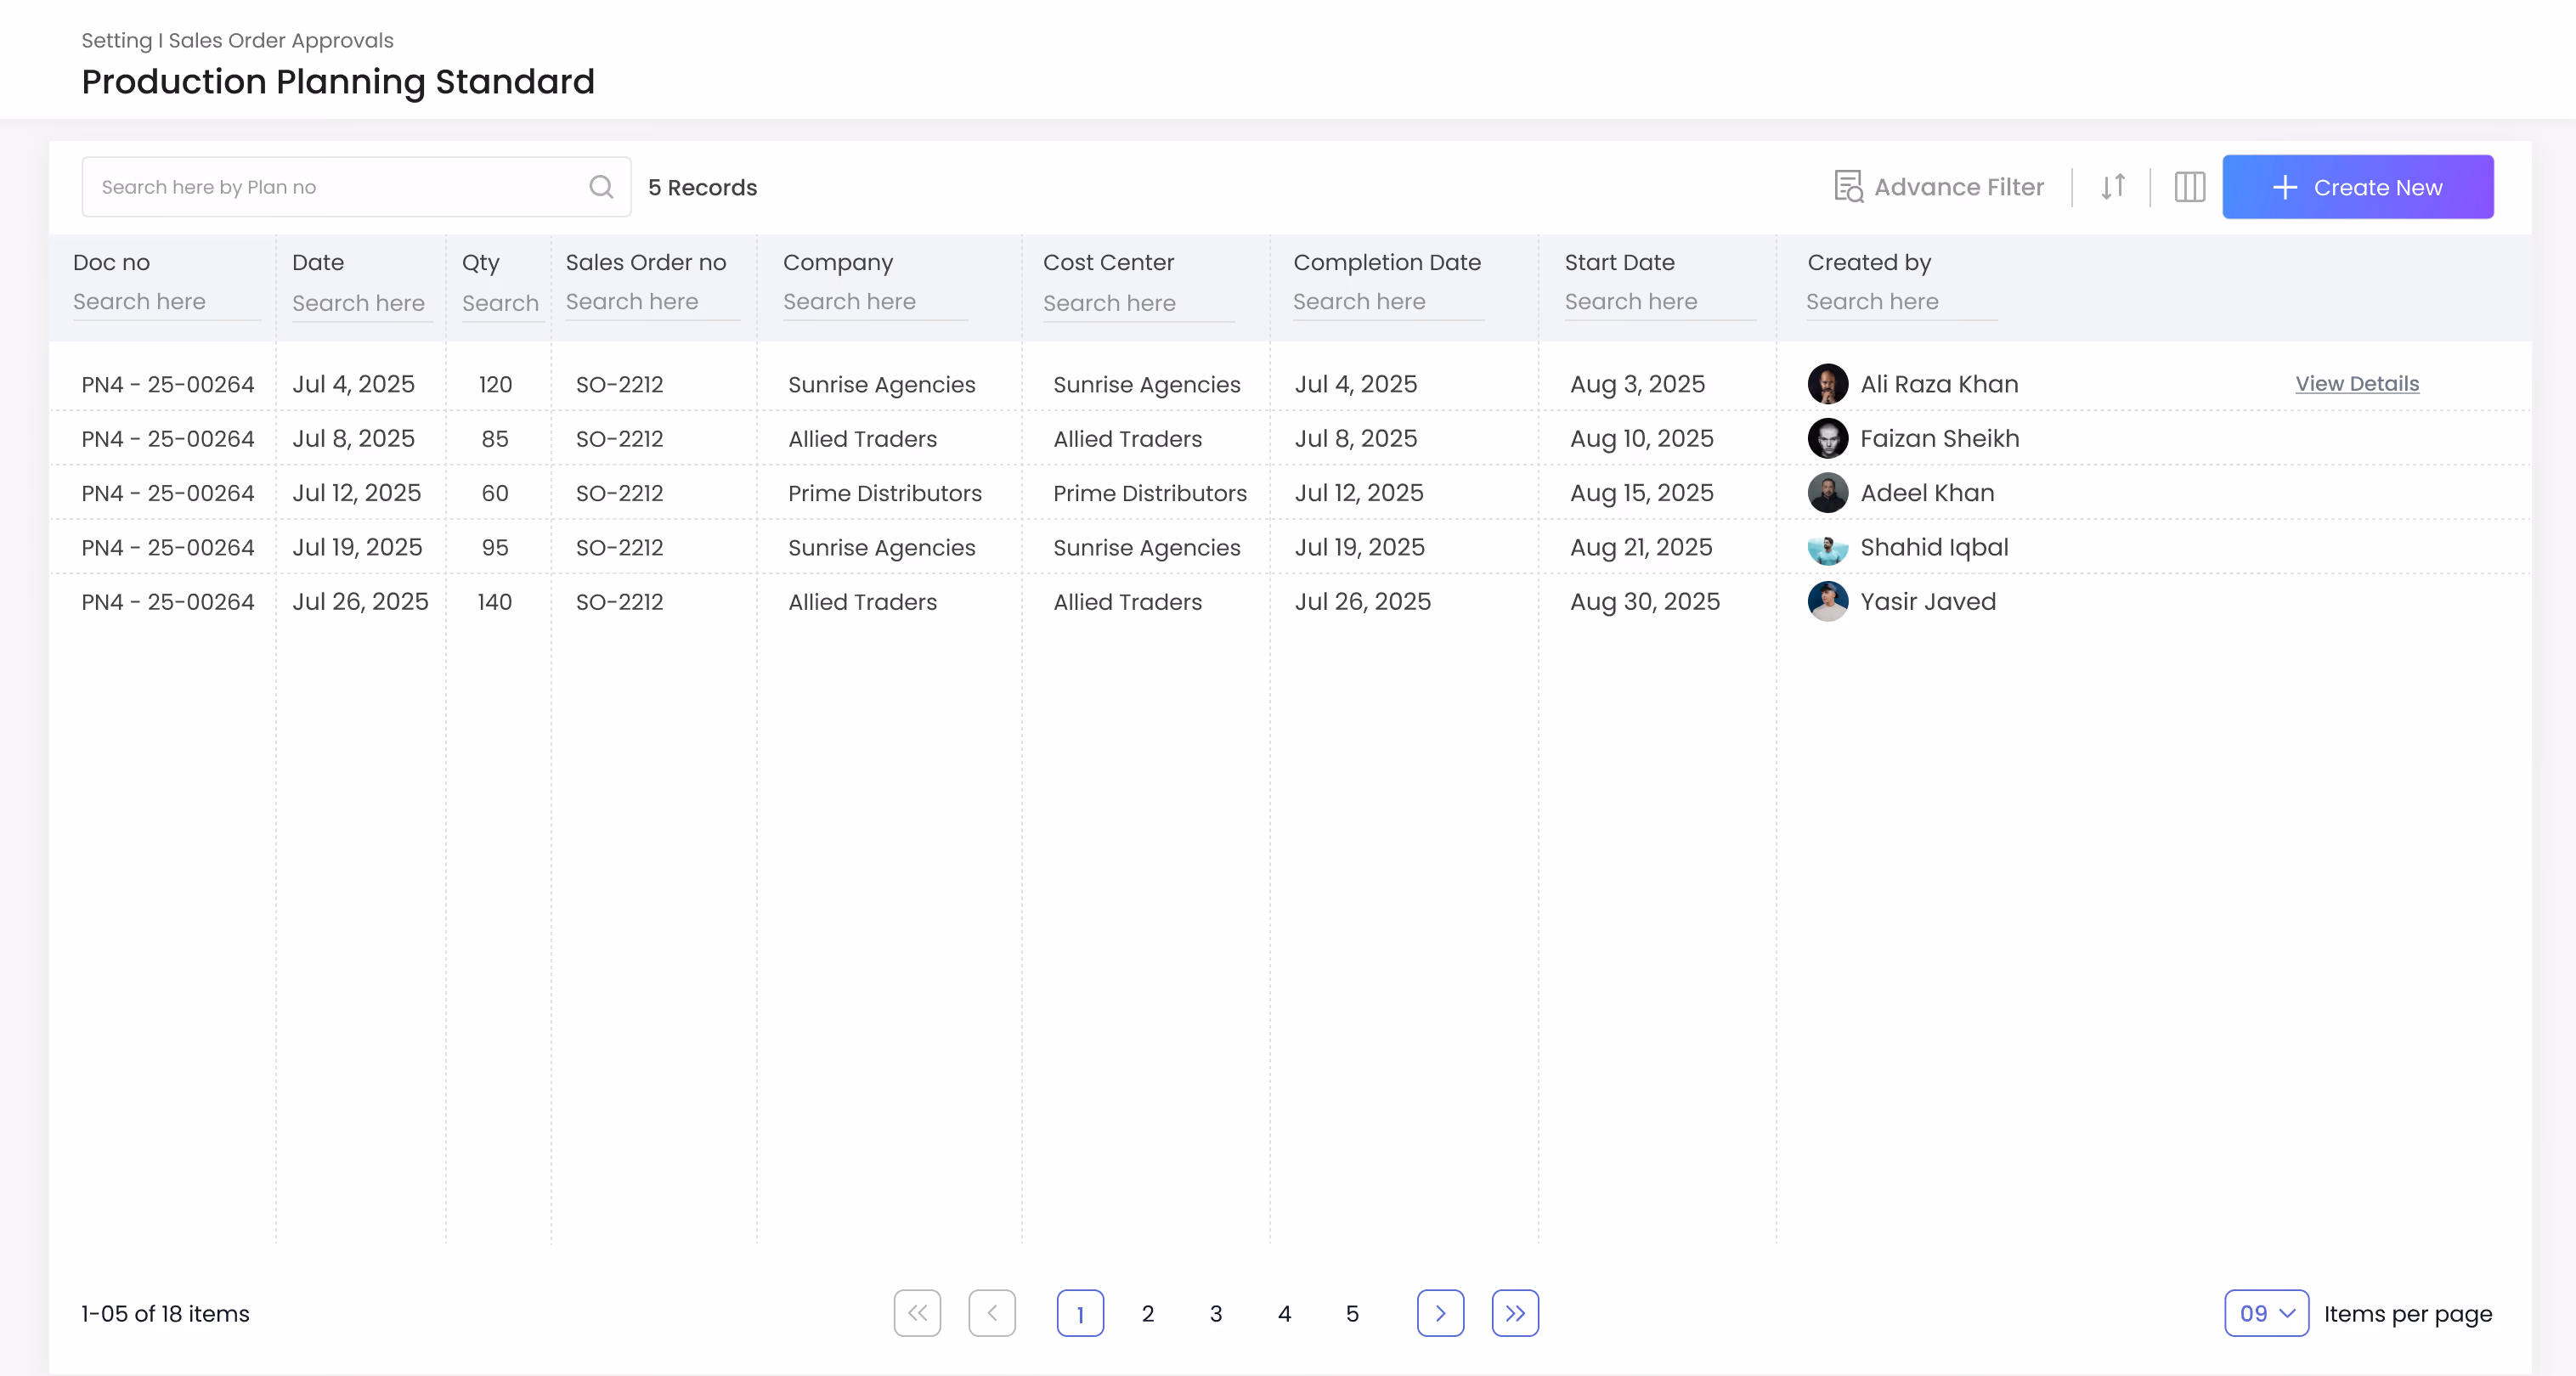The height and width of the screenshot is (1376, 2576).
Task: Click Company column search field
Action: click(875, 302)
